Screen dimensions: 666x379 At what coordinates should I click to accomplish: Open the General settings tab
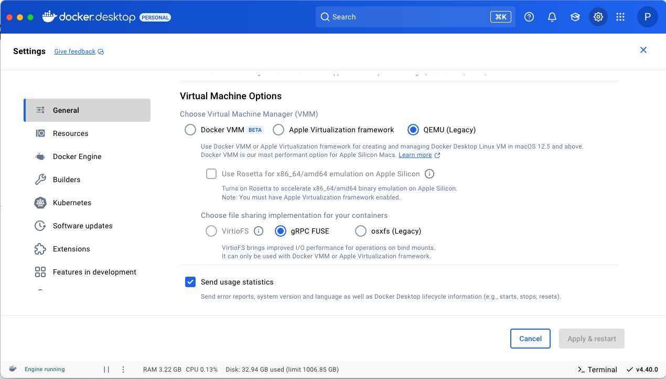87,110
